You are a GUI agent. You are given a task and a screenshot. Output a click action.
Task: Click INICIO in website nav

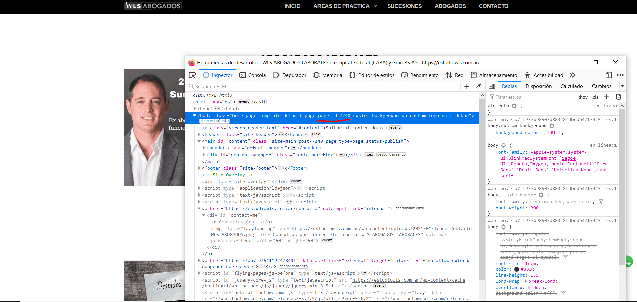click(x=292, y=6)
